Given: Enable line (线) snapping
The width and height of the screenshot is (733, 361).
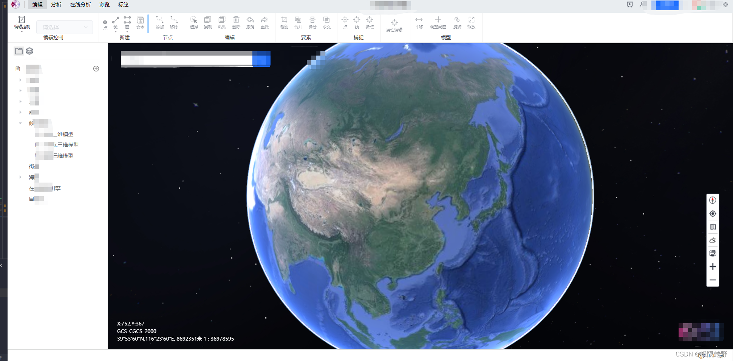Looking at the screenshot, I should point(357,22).
